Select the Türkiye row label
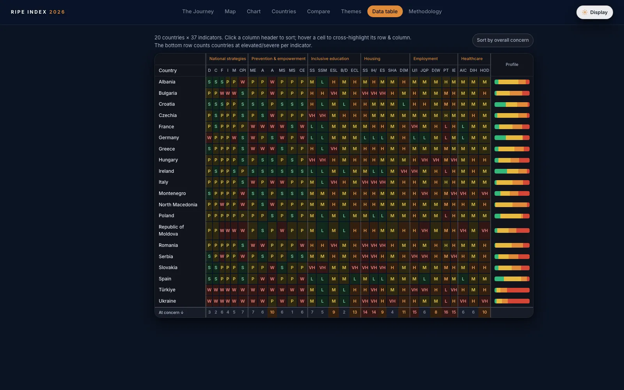 pos(167,290)
